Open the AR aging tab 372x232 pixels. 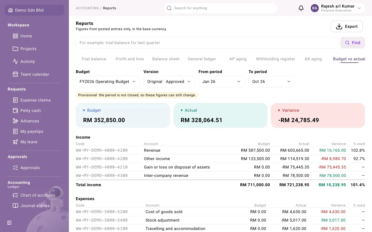click(x=313, y=59)
